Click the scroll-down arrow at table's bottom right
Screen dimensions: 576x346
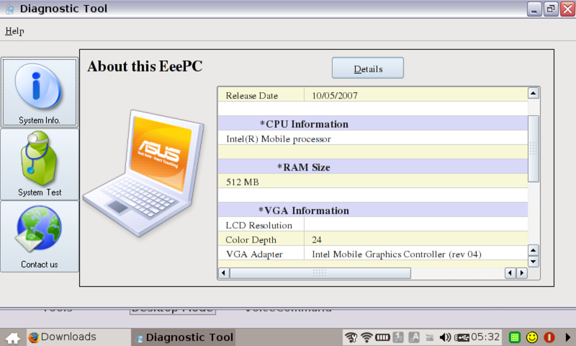pyautogui.click(x=533, y=262)
